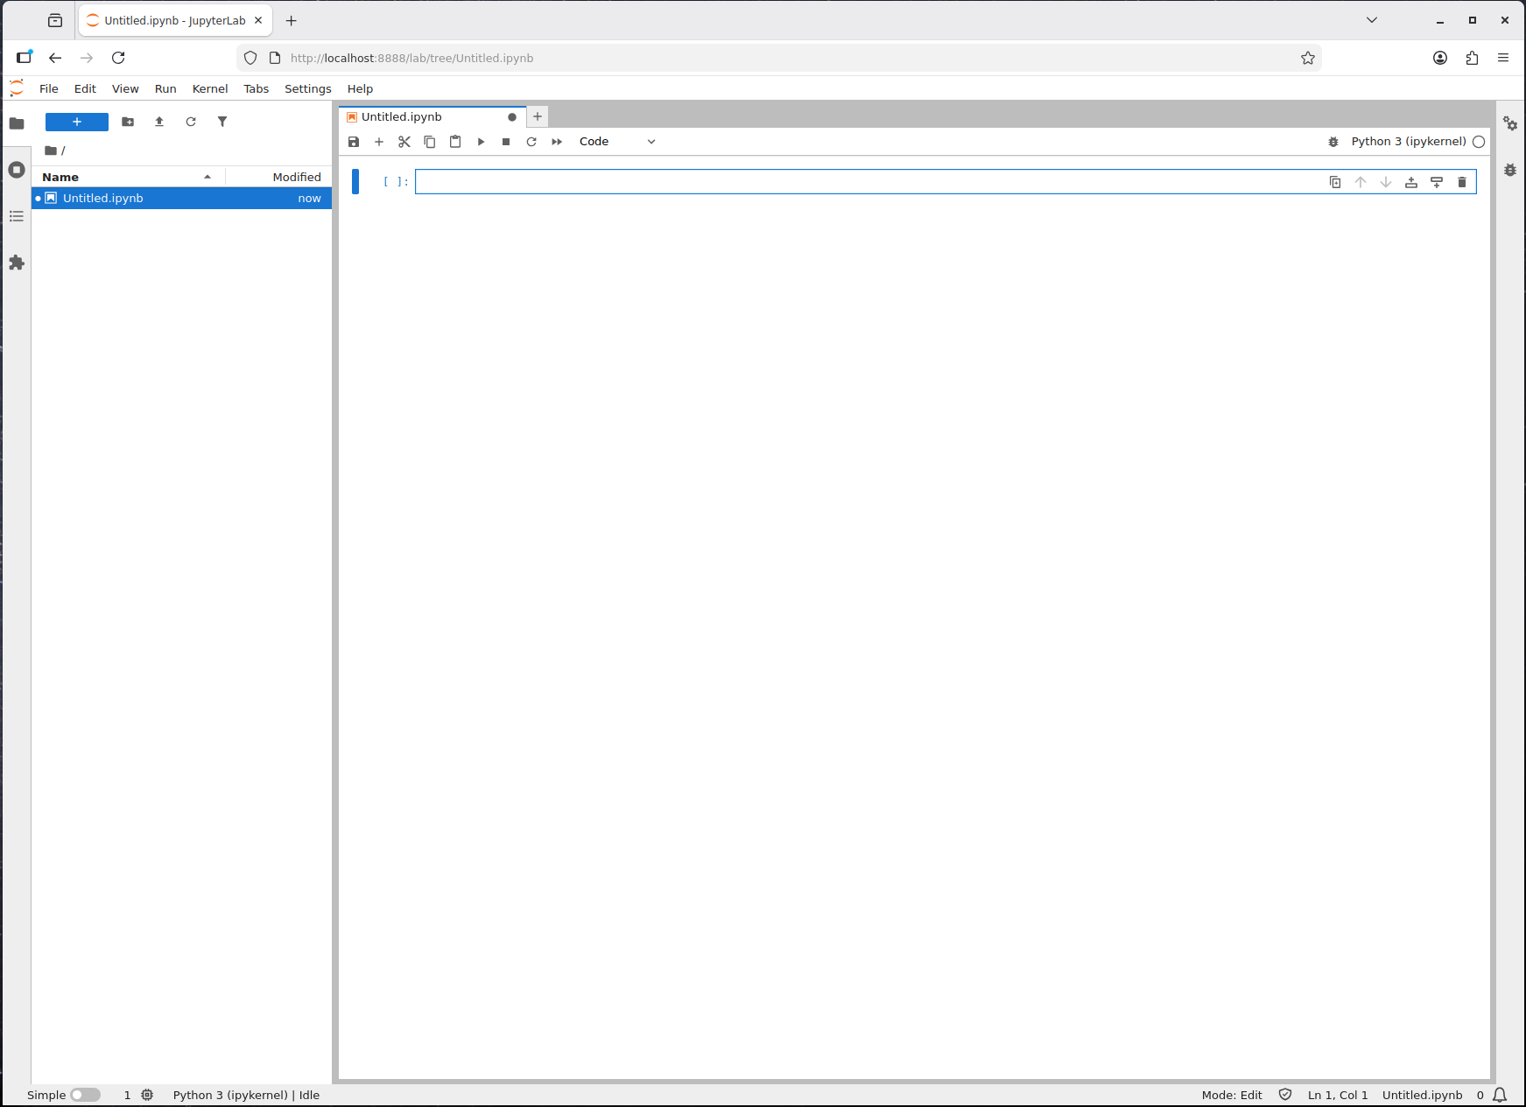Click the kernel status circle indicator
Viewport: 1526px width, 1107px height.
(1479, 142)
